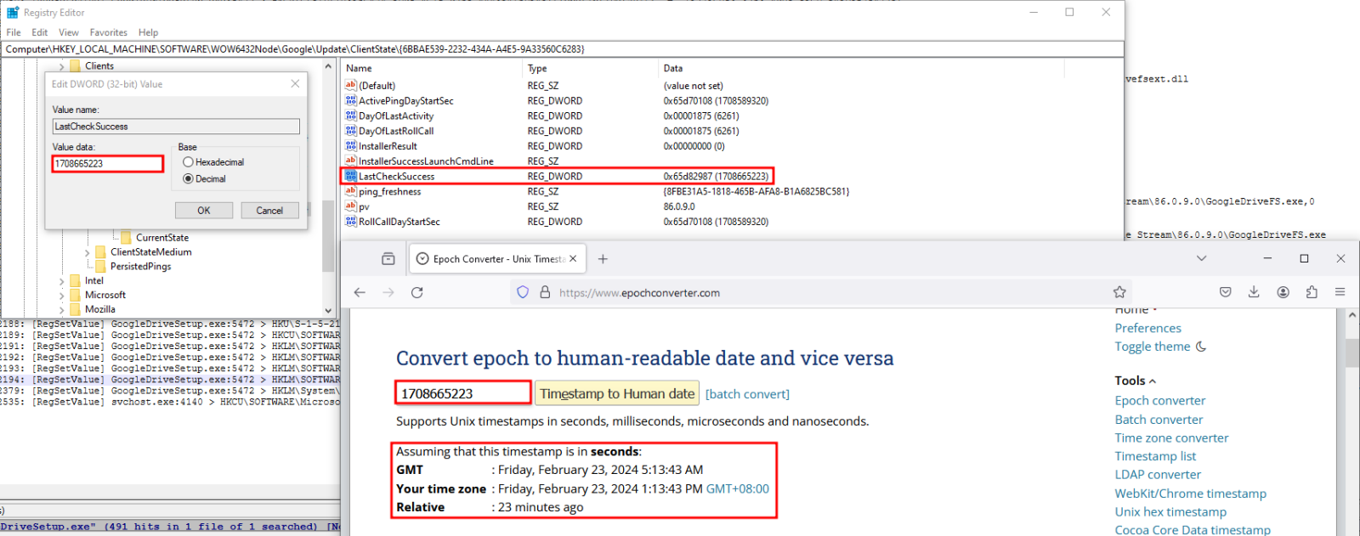
Task: Open a new browser tab with plus icon
Action: (x=603, y=259)
